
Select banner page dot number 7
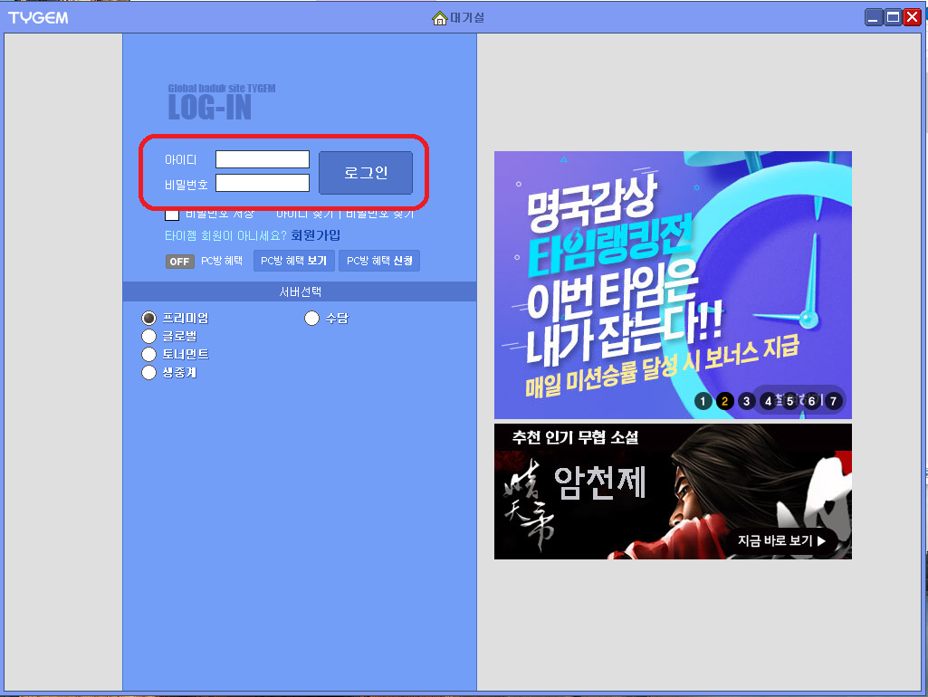tap(833, 401)
